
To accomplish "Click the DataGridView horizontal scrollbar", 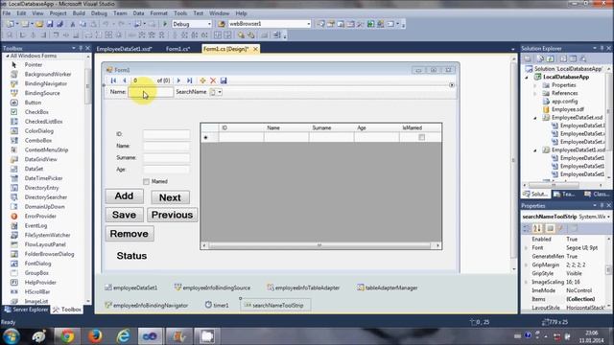I will click(320, 245).
